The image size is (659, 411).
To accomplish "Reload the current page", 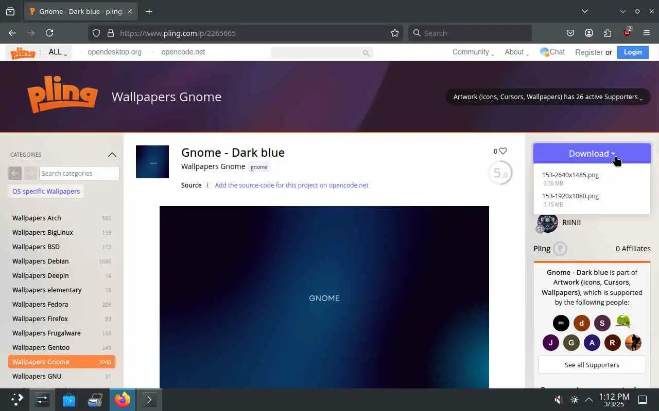I will click(x=49, y=33).
